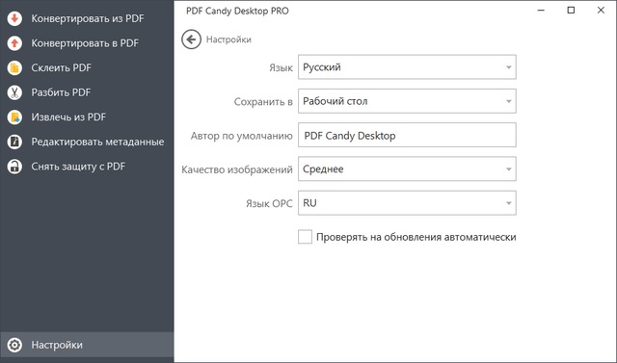Go back using the circled arrow icon

tap(191, 39)
